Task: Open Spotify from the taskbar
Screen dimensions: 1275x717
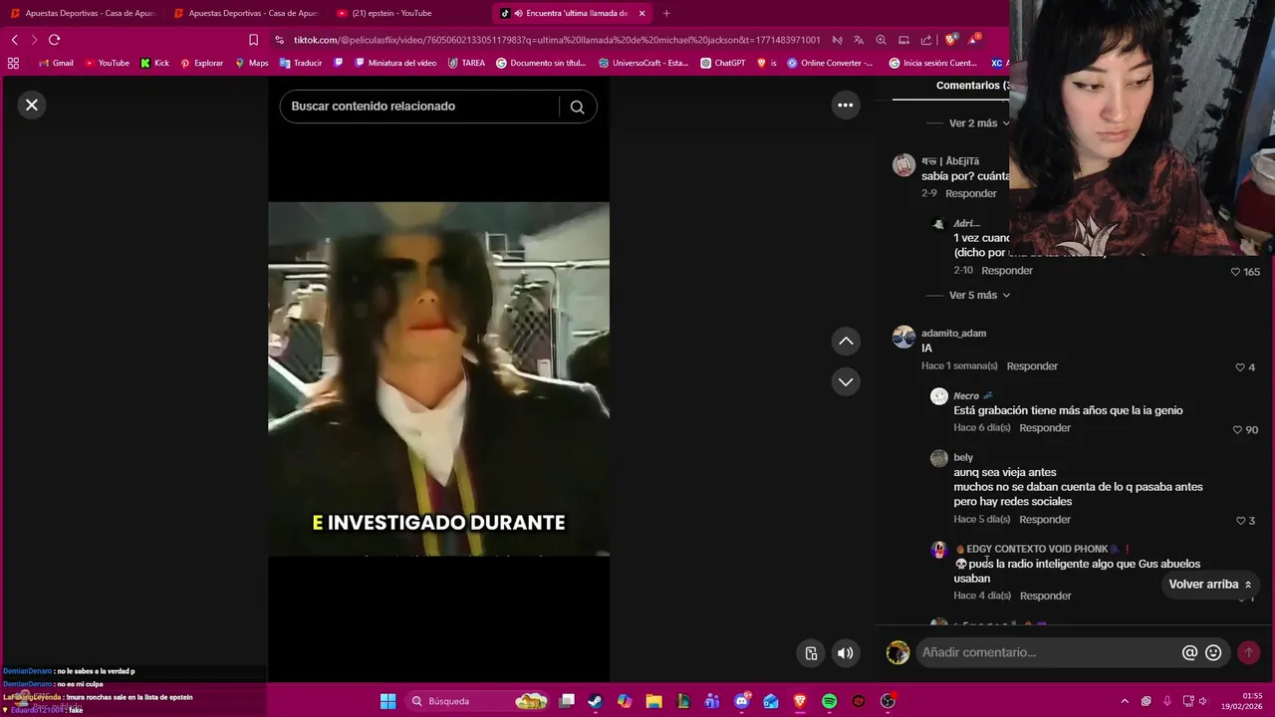Action: [x=829, y=701]
